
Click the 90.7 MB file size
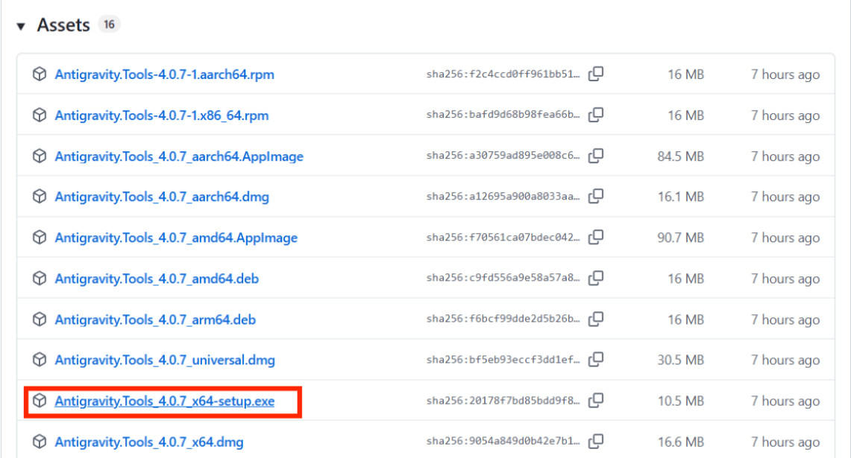click(681, 238)
